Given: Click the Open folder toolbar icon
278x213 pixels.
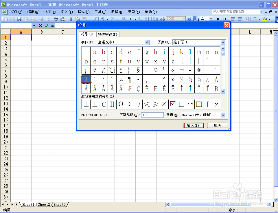Looking at the screenshot, I should coord(13,19).
